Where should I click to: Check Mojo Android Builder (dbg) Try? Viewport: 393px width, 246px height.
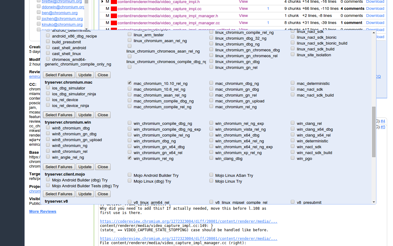pos(48,180)
